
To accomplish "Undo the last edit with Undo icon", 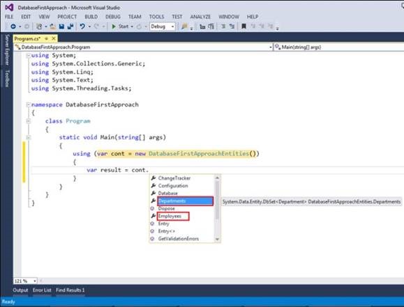I will 82,26.
